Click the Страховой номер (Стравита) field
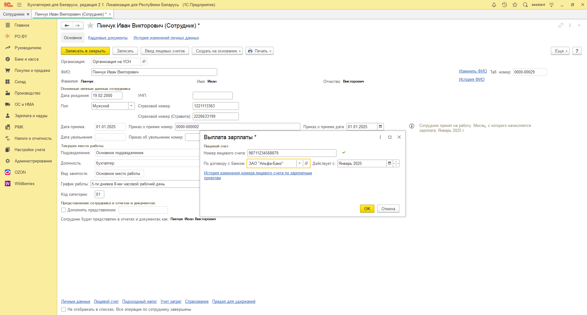Viewport: 587px width, 315px height. tap(216, 116)
